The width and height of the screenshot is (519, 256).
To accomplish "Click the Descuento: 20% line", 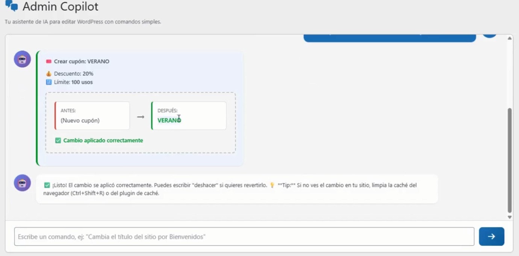I will (74, 74).
